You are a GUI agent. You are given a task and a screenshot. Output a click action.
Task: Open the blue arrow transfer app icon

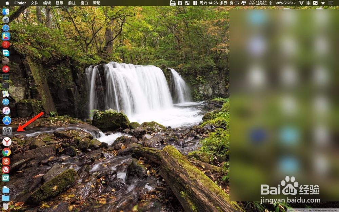6,53
